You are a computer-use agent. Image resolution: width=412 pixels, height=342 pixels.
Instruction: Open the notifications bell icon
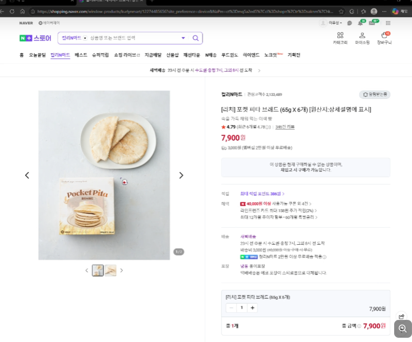(x=360, y=23)
